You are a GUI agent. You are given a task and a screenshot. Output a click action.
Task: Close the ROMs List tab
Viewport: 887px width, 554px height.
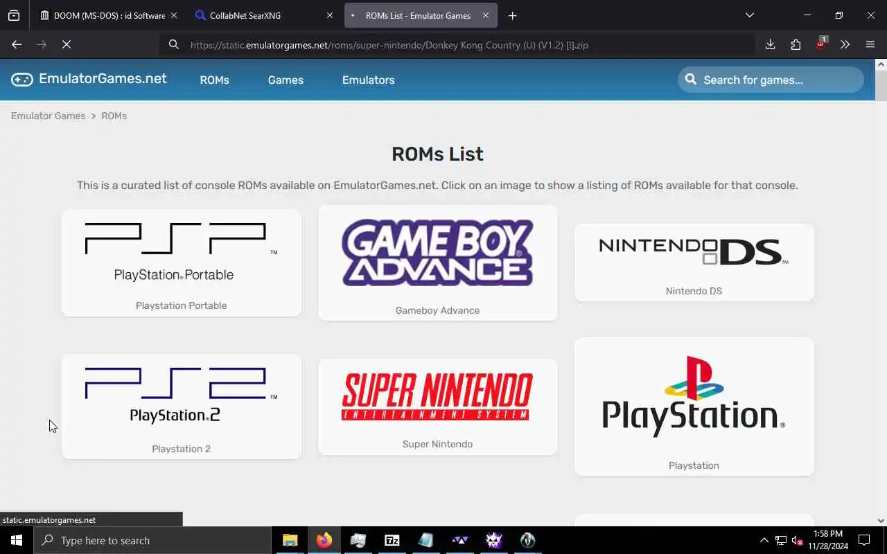coord(485,15)
